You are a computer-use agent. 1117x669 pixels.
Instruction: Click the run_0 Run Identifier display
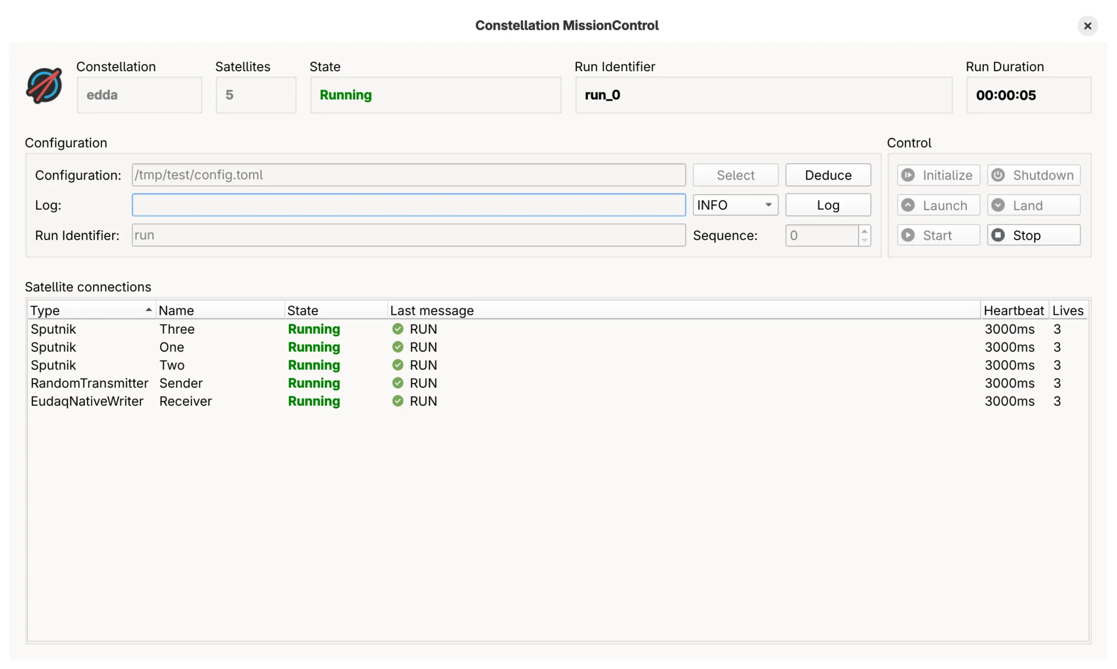click(x=764, y=95)
